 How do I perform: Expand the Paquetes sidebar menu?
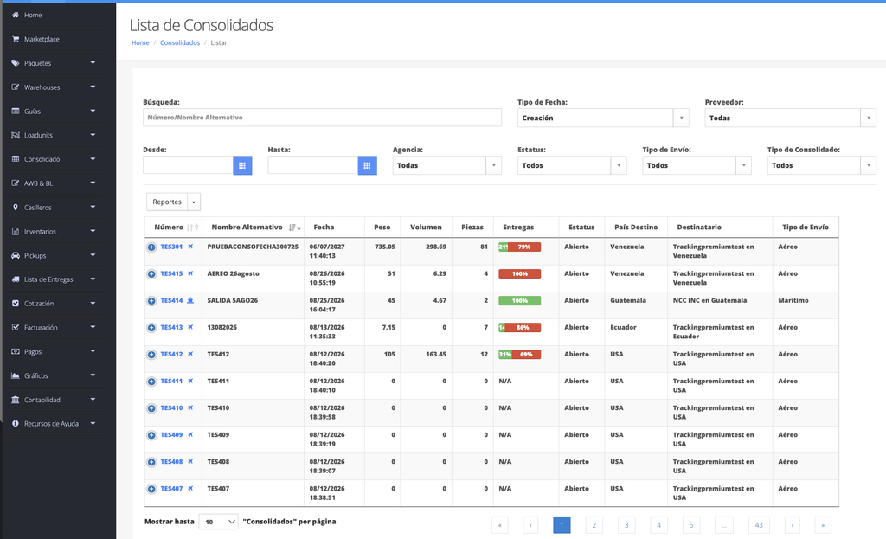[x=54, y=63]
